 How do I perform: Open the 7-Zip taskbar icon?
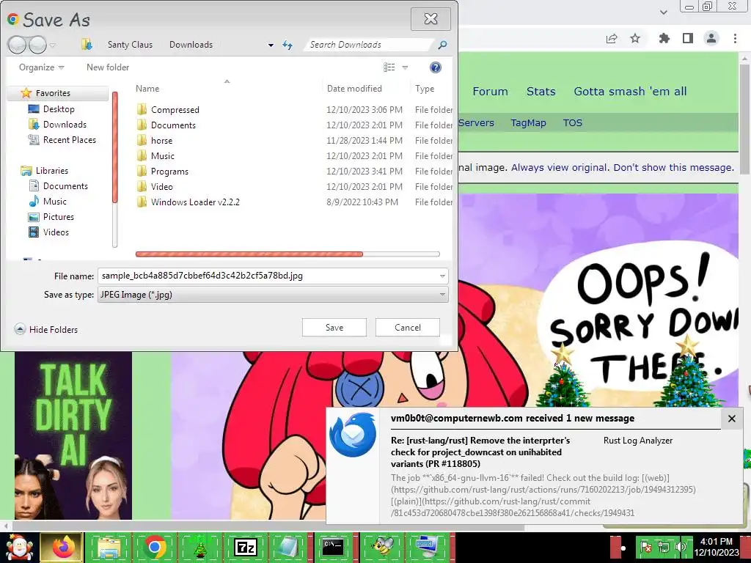[x=245, y=547]
